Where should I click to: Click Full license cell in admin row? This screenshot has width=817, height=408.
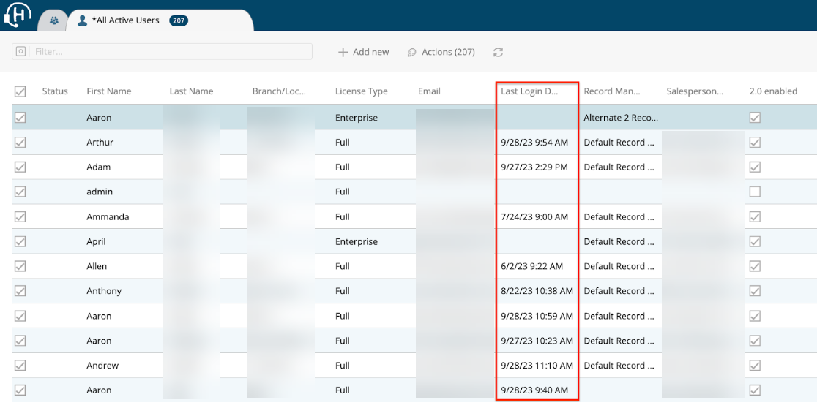tap(343, 192)
